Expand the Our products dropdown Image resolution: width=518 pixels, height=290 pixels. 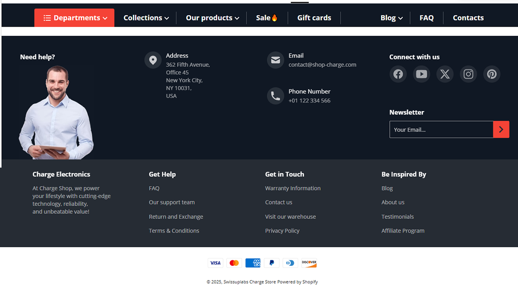212,18
